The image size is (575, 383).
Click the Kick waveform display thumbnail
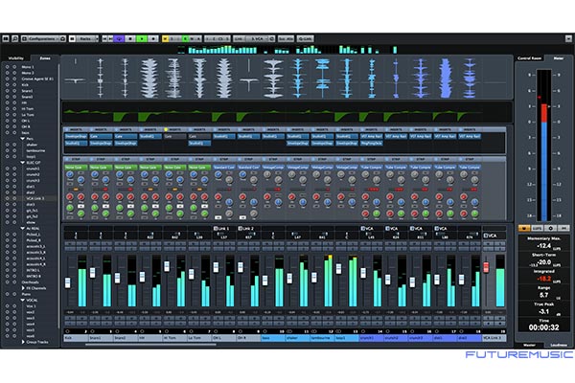(75, 78)
